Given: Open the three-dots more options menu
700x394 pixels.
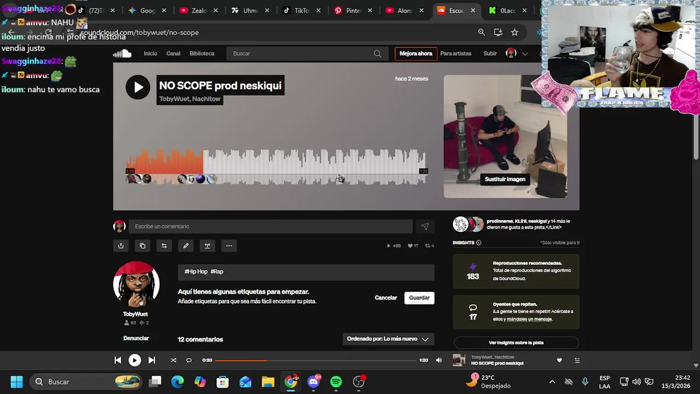Looking at the screenshot, I should [x=229, y=246].
